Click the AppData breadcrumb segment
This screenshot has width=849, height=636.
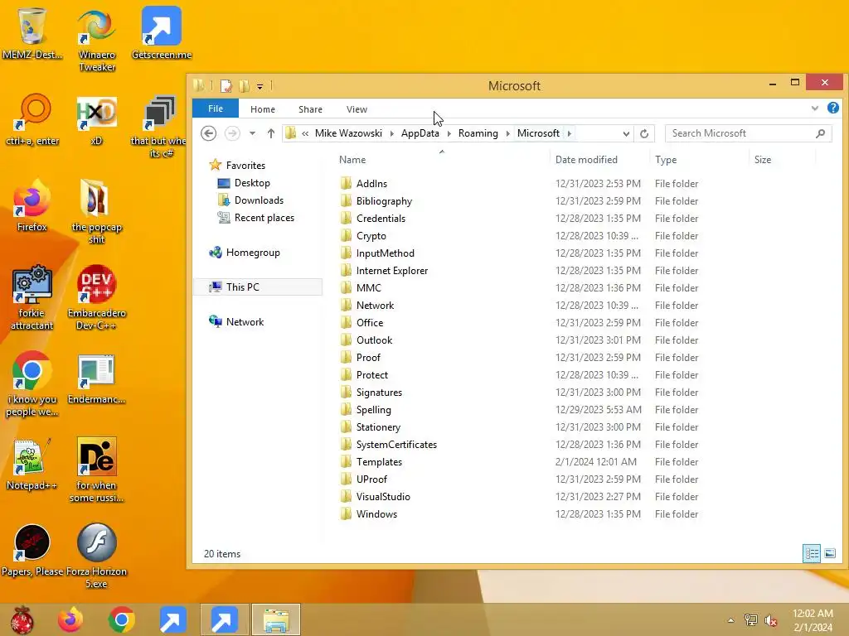[x=420, y=133]
